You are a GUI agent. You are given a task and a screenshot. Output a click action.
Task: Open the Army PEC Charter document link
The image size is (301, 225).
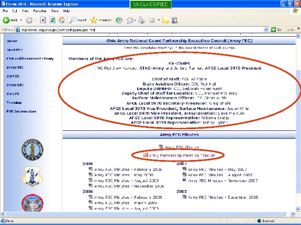[182, 147]
